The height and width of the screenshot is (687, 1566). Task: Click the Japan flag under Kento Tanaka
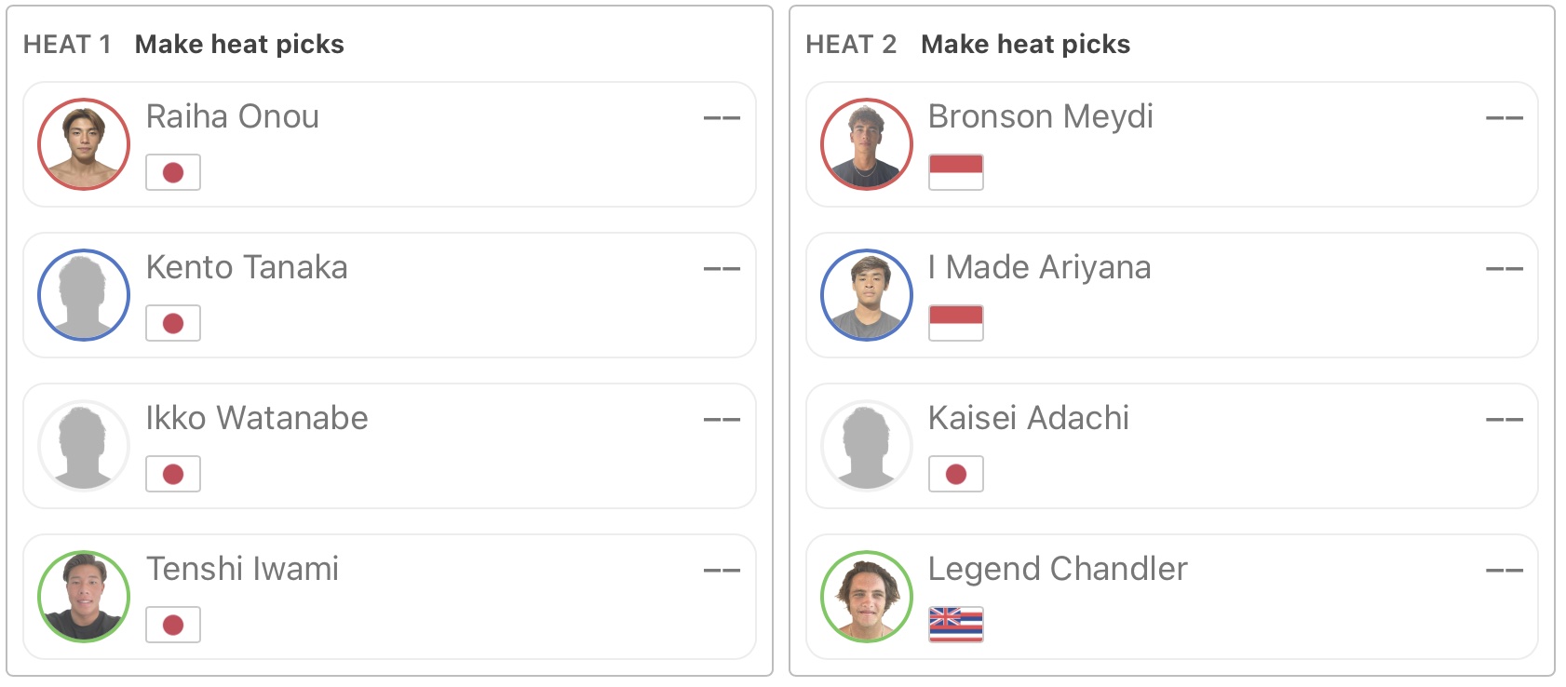point(173,323)
